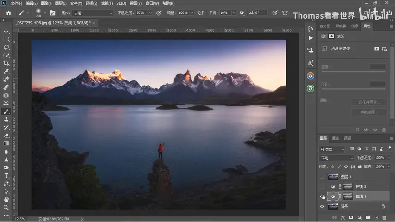Create new adjustment layer icon
This screenshot has width=395, height=222.
point(359,218)
